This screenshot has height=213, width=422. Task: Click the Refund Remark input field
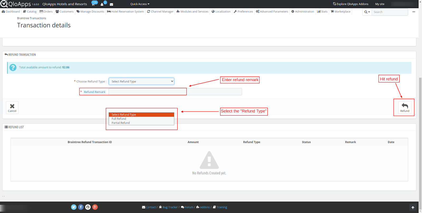175,92
